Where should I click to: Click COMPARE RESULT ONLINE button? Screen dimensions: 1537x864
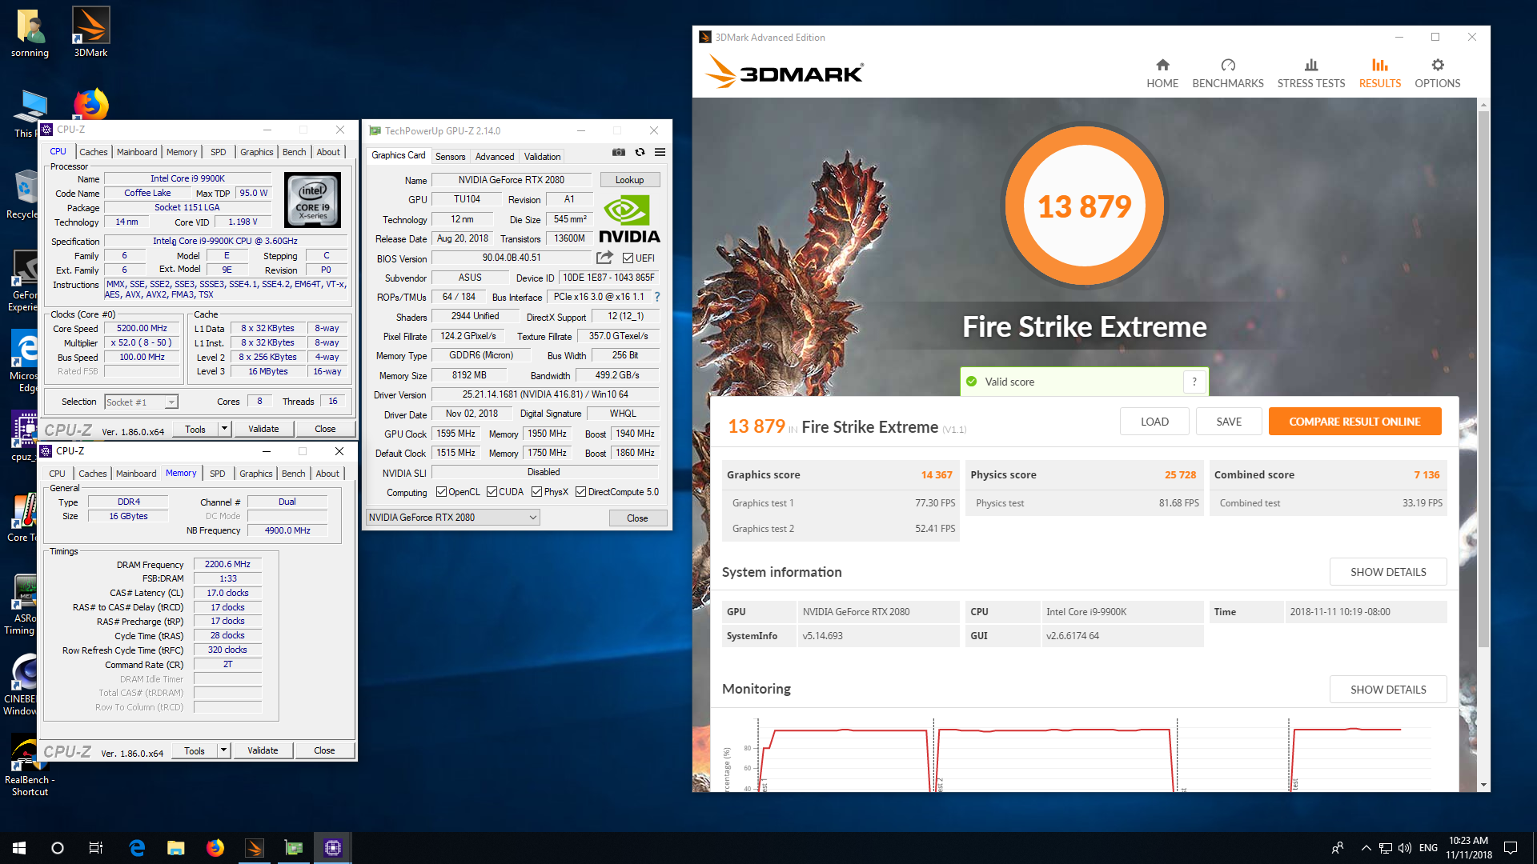pyautogui.click(x=1354, y=422)
